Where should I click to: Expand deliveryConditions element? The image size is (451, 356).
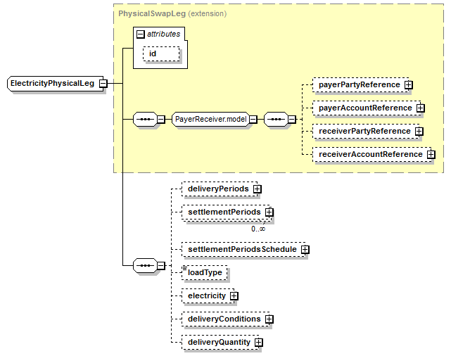[269, 319]
